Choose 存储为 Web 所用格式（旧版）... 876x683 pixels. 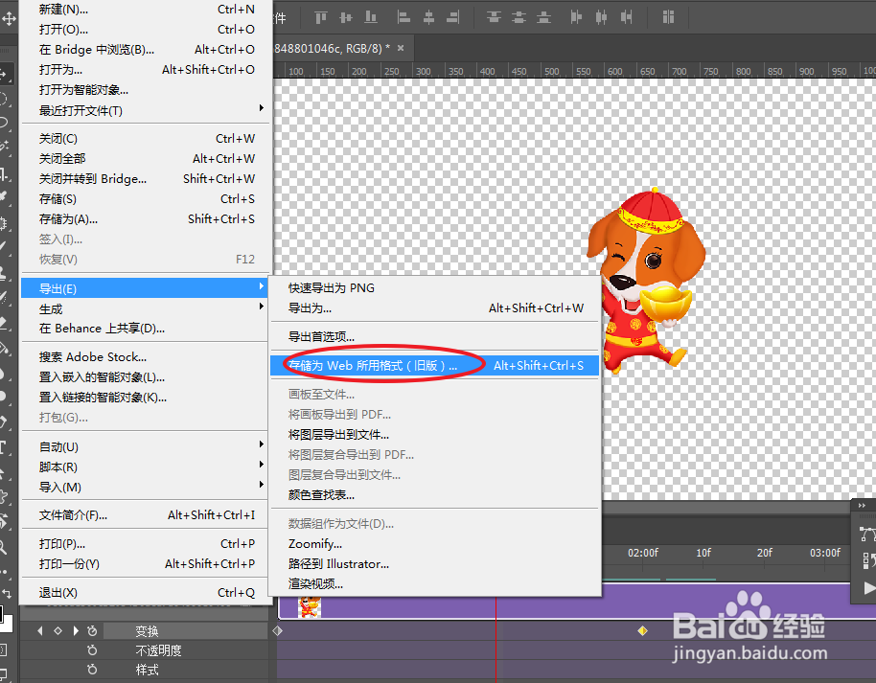pyautogui.click(x=435, y=366)
